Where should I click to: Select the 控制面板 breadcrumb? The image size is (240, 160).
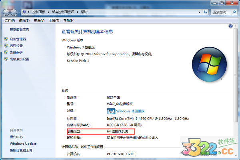click(38, 12)
